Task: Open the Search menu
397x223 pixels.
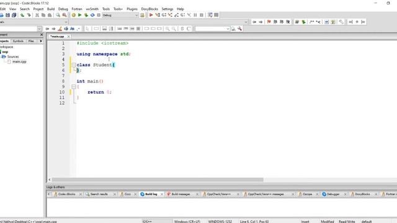Action: [x=25, y=9]
